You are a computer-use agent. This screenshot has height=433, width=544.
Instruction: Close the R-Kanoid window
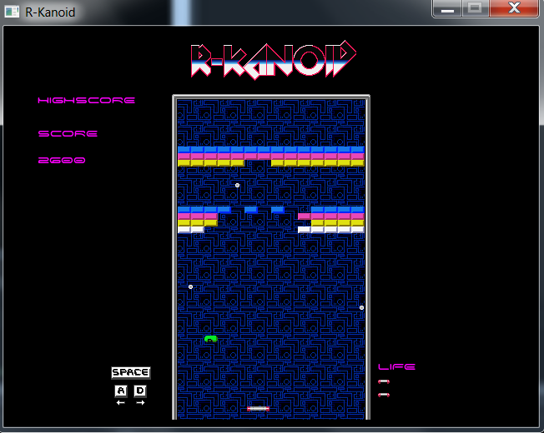(x=514, y=9)
